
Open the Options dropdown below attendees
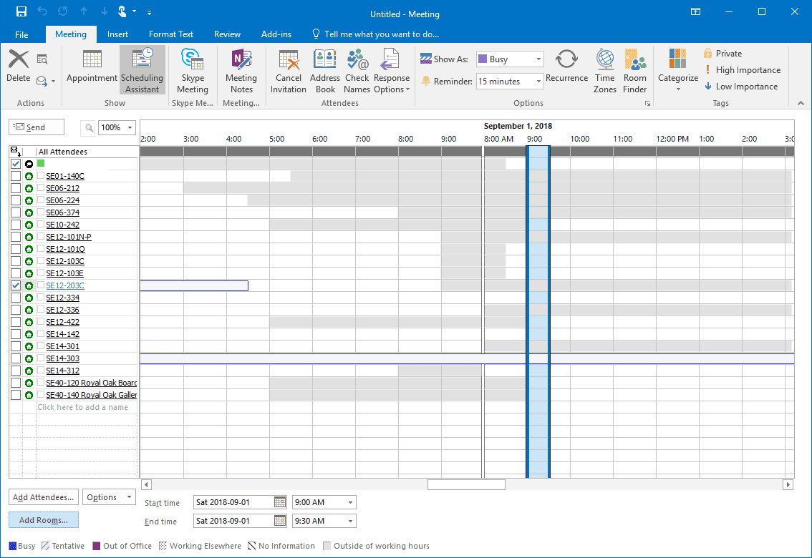(x=109, y=497)
